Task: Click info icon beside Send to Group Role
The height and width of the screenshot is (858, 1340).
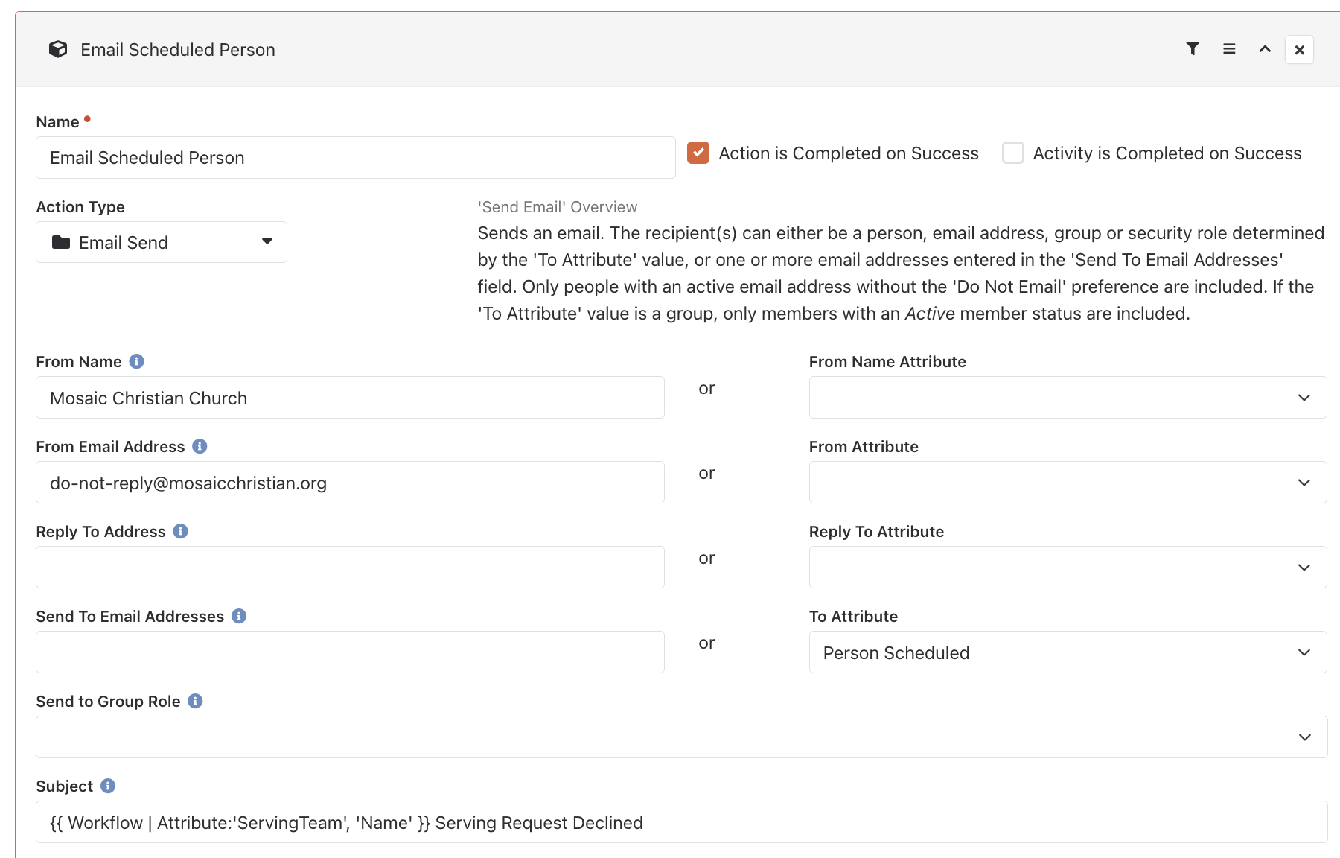Action: click(x=195, y=701)
